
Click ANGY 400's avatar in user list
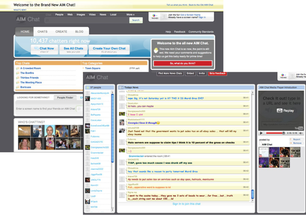[x=88, y=99]
